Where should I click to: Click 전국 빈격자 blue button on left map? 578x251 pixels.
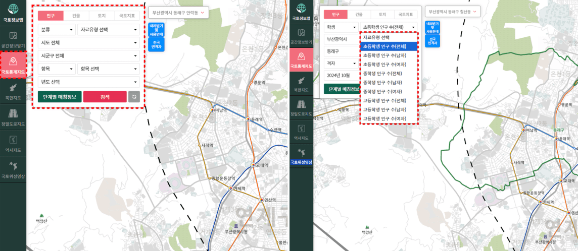(x=156, y=44)
